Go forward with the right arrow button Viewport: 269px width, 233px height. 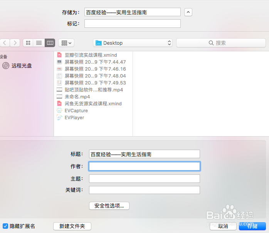[15, 43]
